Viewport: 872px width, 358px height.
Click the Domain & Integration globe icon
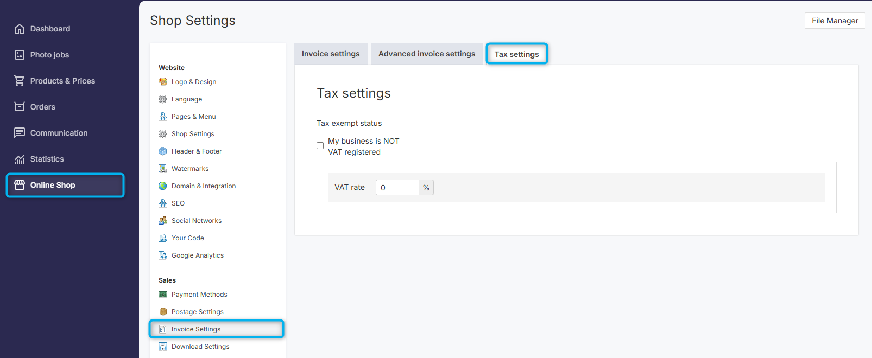tap(163, 186)
